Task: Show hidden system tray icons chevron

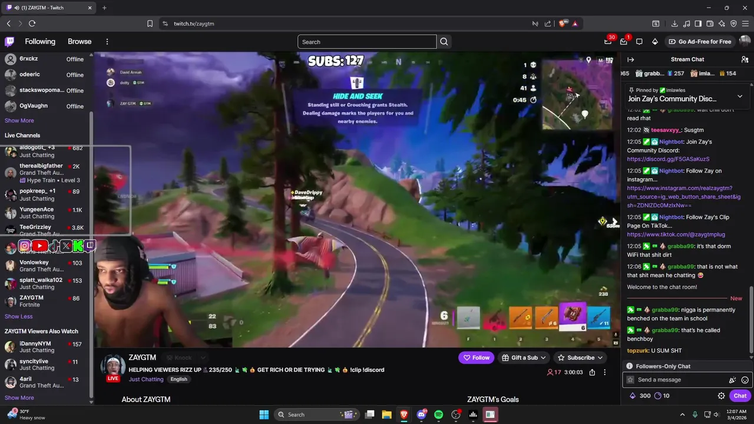Action: tap(683, 415)
